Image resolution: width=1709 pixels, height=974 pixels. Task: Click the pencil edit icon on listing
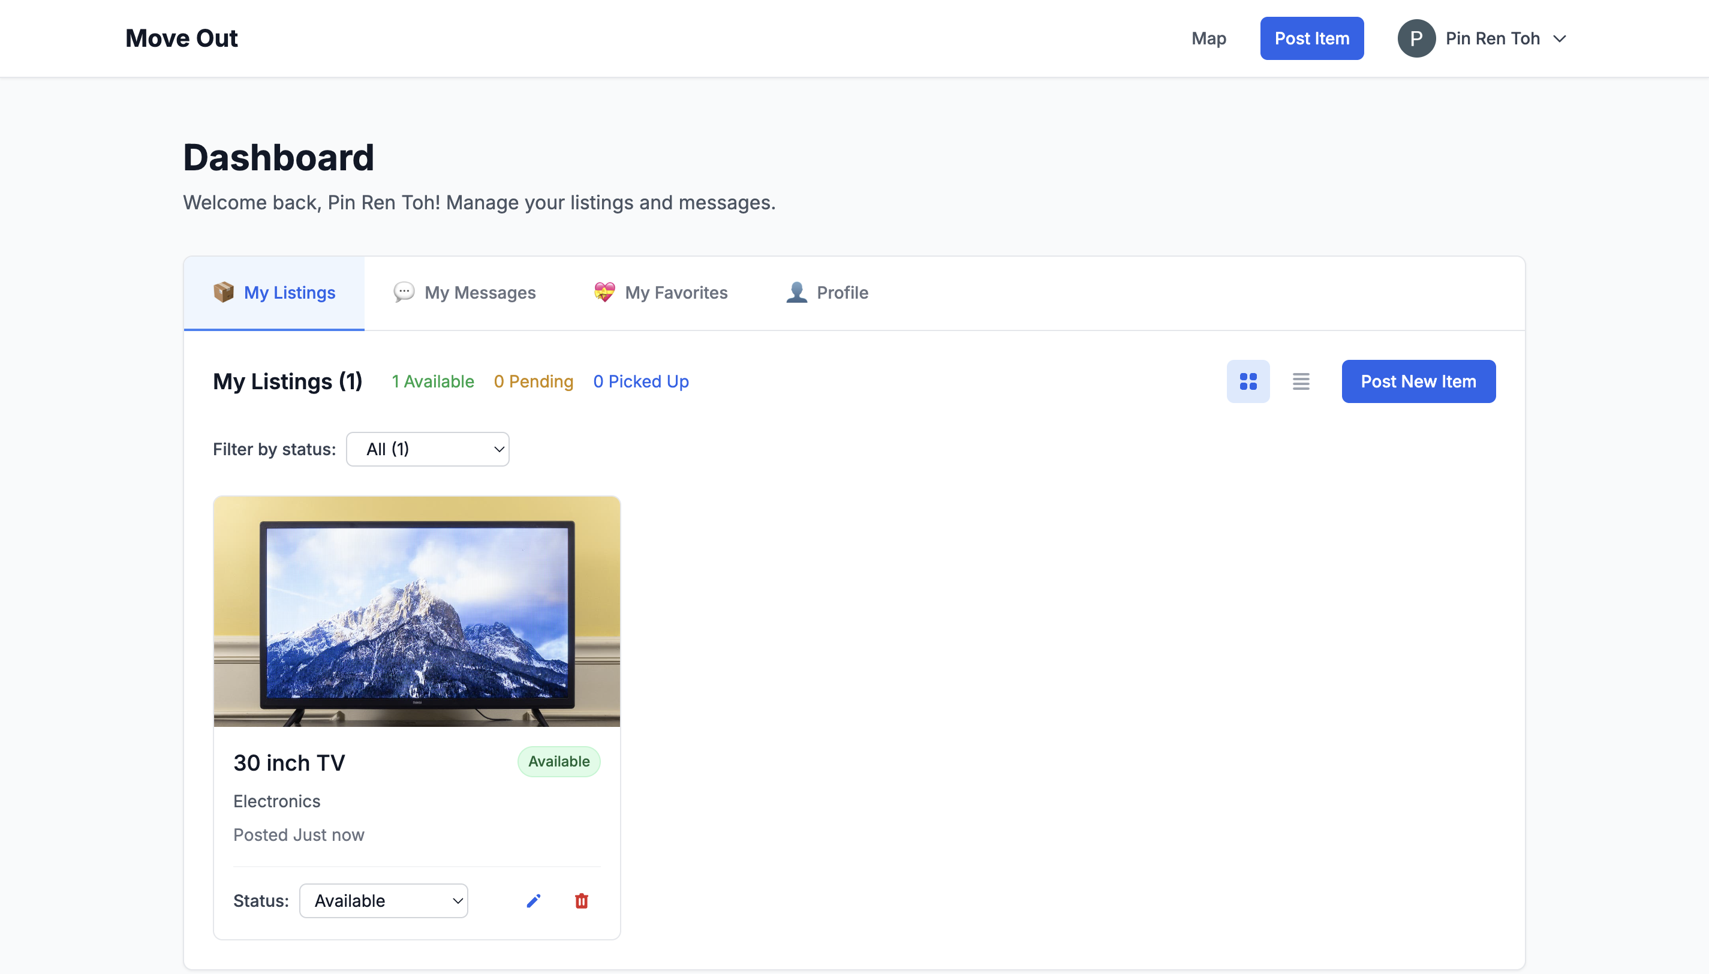coord(533,901)
